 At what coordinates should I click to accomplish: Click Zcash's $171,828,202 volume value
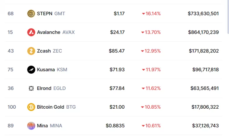coord(203,51)
